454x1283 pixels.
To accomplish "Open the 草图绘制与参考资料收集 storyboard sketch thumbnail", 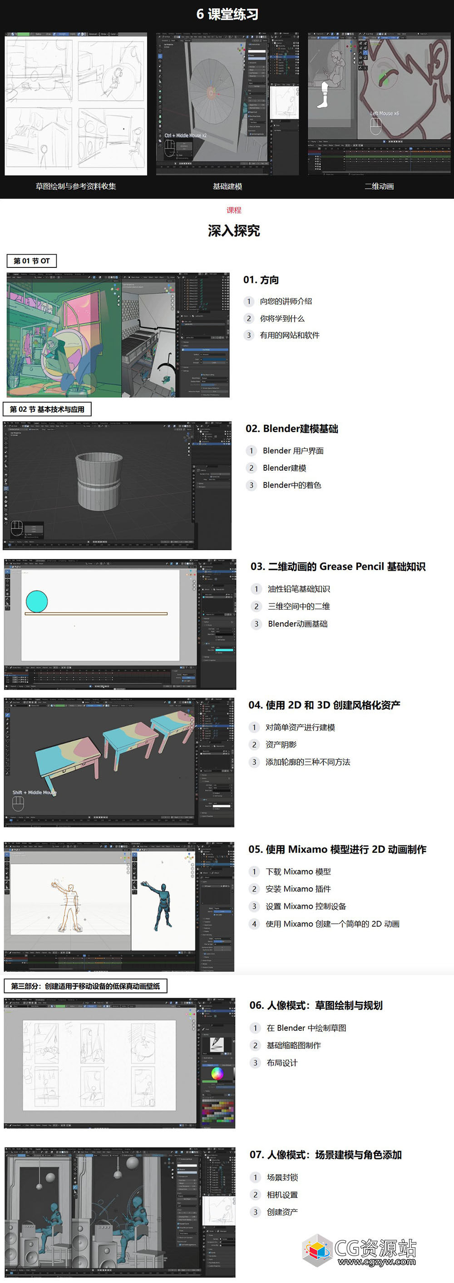I will point(76,104).
